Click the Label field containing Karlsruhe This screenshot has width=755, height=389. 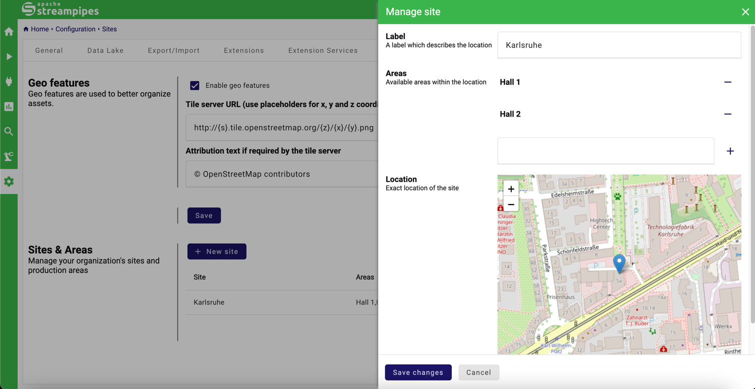(x=619, y=45)
